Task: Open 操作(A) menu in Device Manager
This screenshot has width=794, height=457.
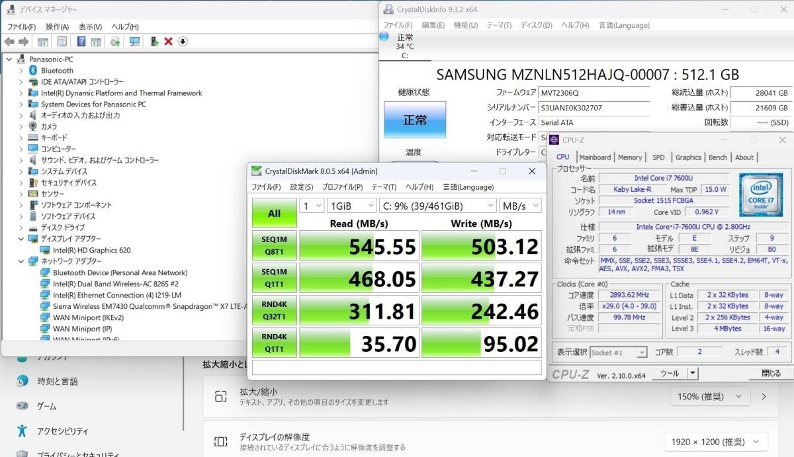Action: [x=57, y=26]
